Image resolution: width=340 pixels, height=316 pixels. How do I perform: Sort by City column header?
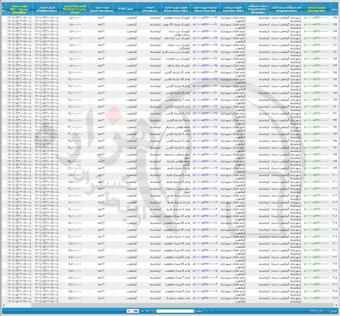(125, 9)
